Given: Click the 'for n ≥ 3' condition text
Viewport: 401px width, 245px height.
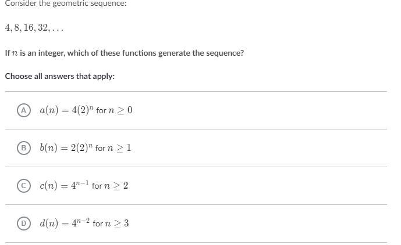Looking at the screenshot, I should tap(111, 224).
